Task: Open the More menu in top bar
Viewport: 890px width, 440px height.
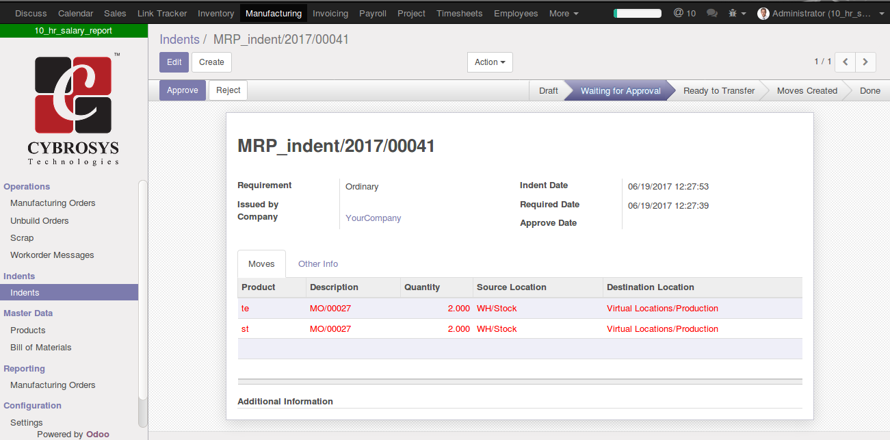Action: coord(564,13)
